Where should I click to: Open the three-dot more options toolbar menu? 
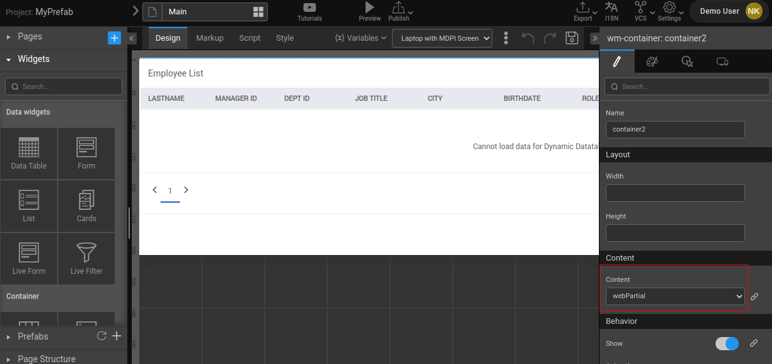tap(506, 38)
